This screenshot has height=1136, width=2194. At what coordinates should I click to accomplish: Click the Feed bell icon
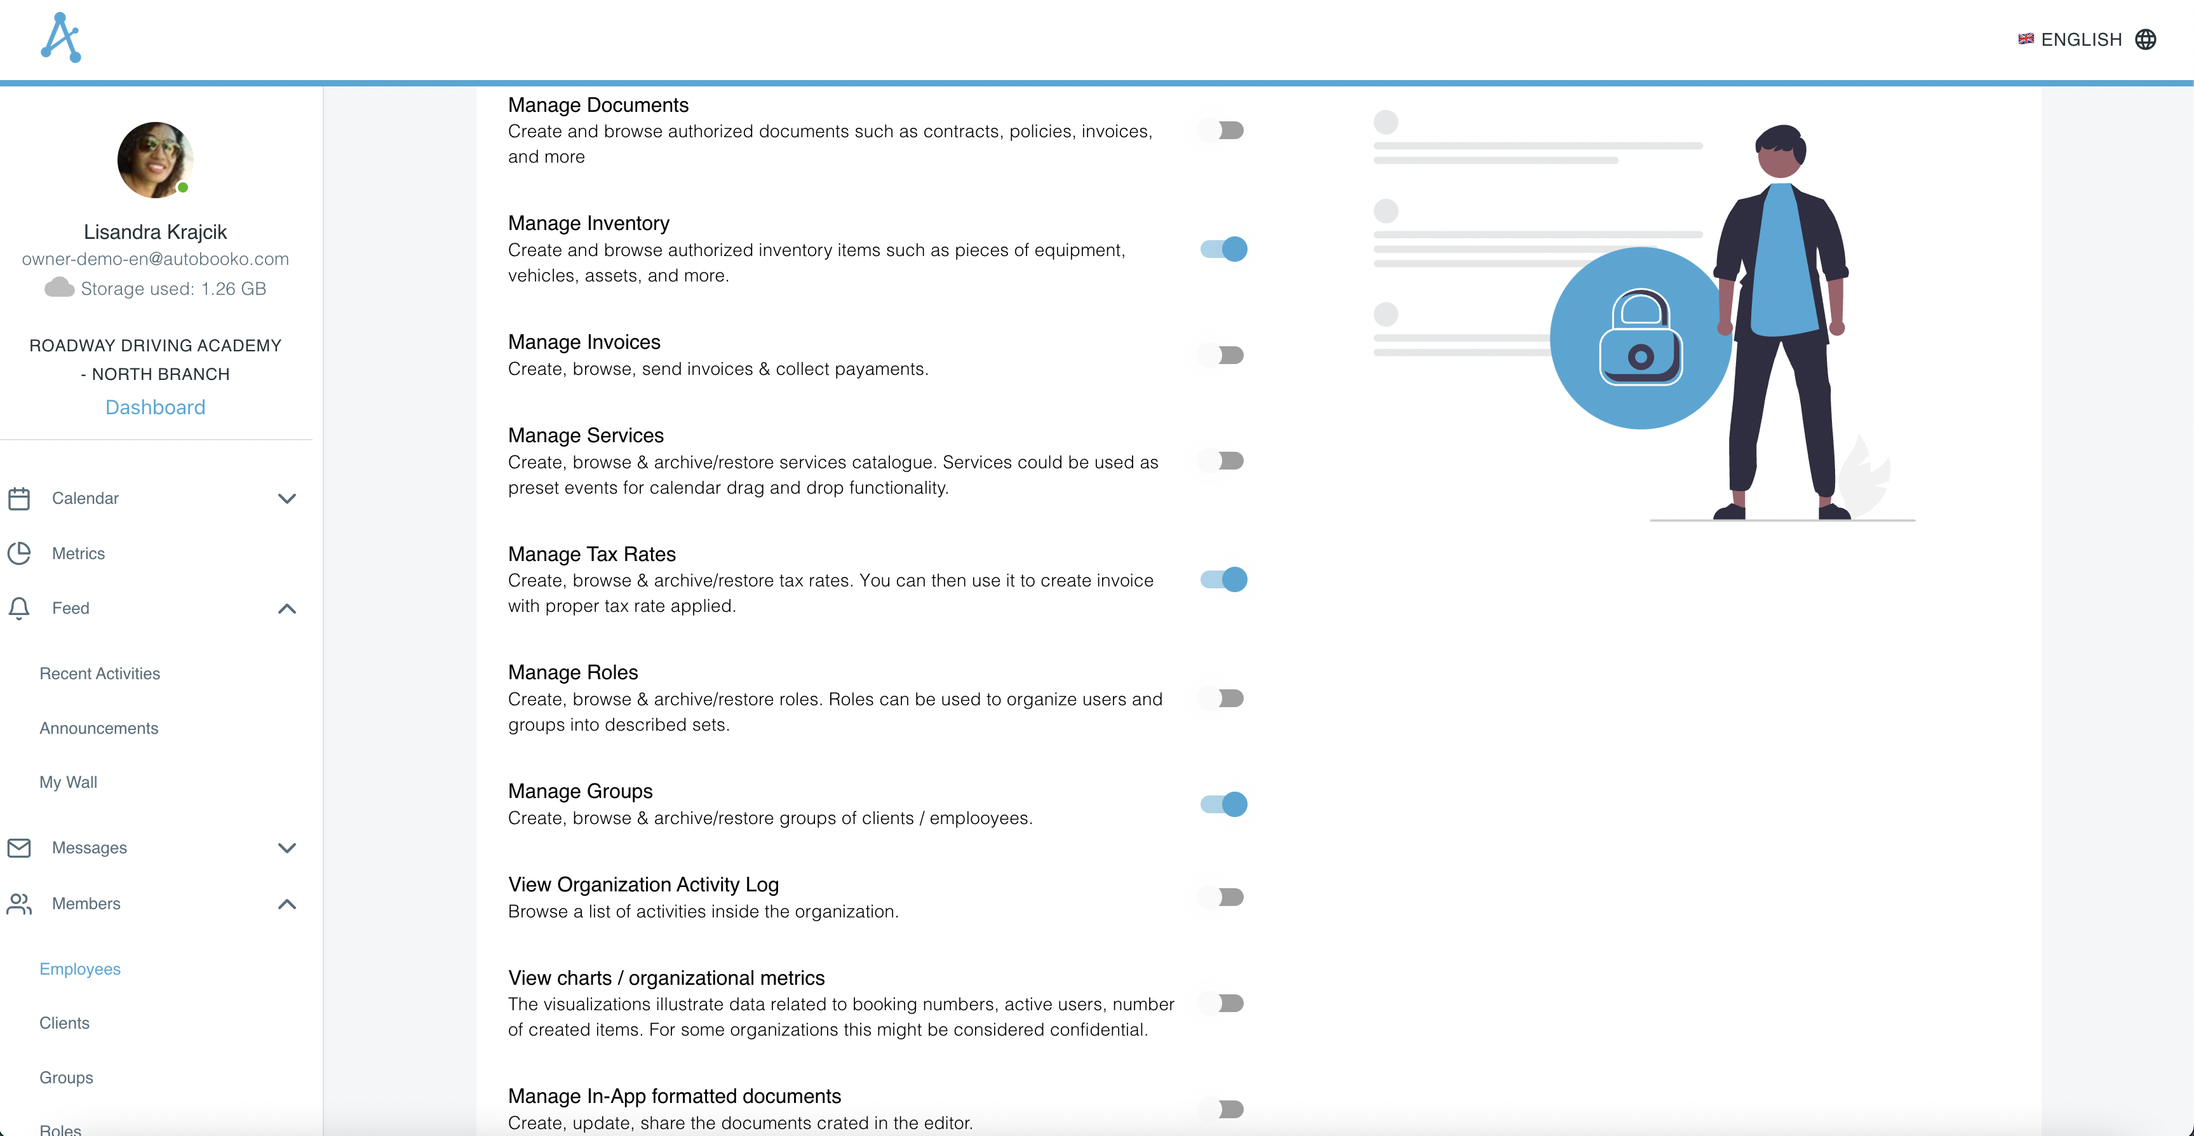click(x=20, y=609)
